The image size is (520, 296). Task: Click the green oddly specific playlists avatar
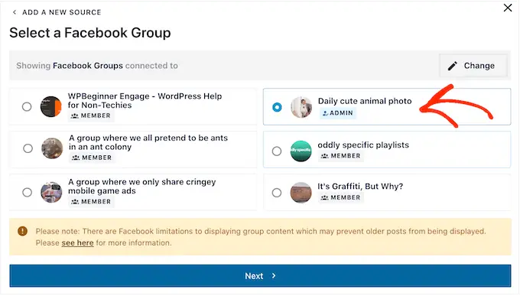pyautogui.click(x=301, y=151)
